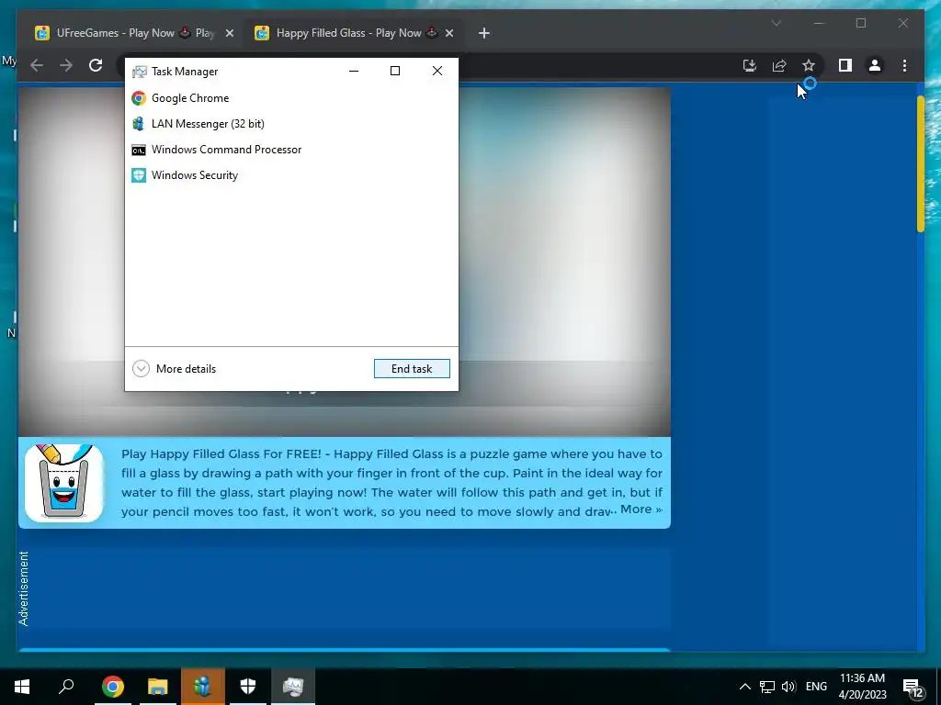The width and height of the screenshot is (941, 705).
Task: Select Windows Security in Task Manager
Action: [x=291, y=175]
